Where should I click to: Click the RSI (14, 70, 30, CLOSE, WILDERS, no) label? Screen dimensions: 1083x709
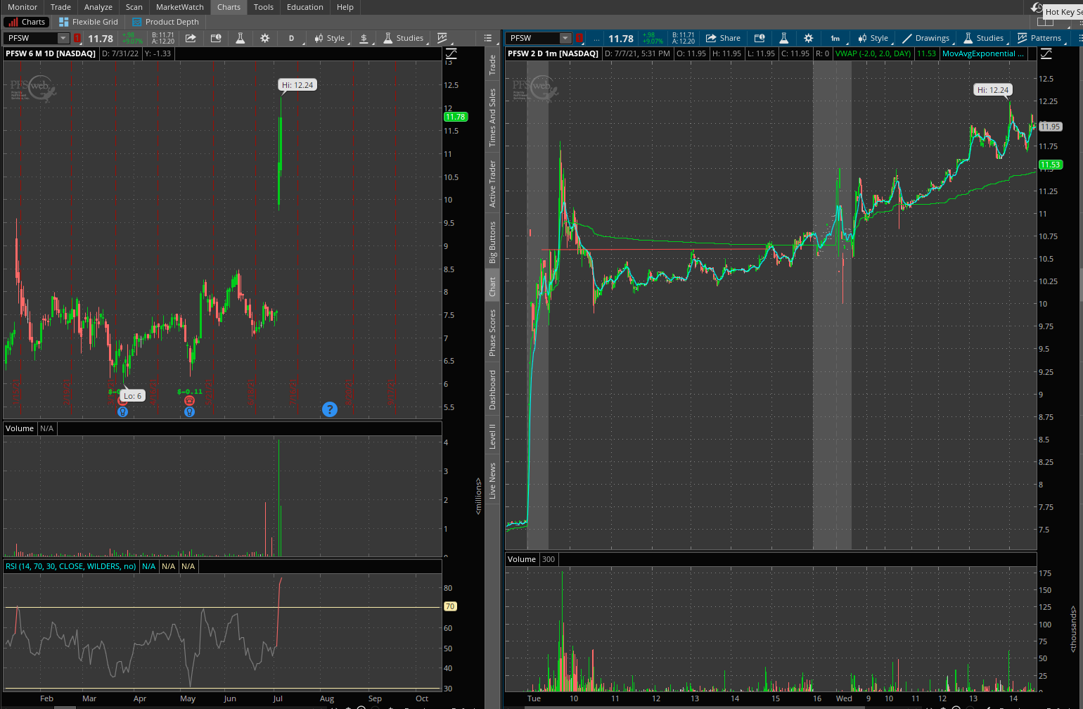pyautogui.click(x=71, y=566)
